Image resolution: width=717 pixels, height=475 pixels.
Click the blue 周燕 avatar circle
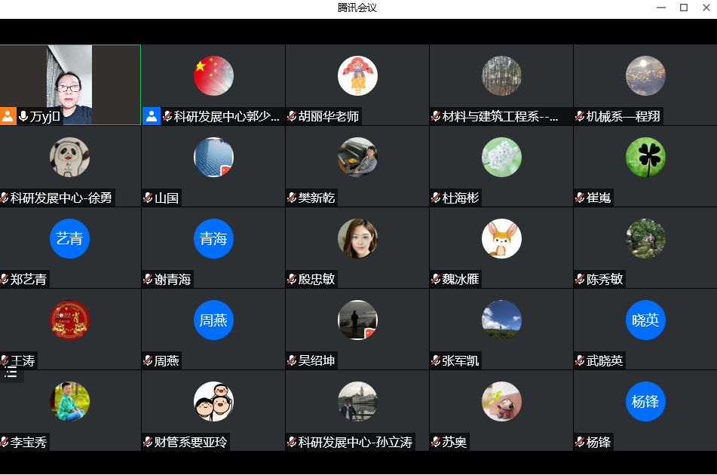point(213,320)
